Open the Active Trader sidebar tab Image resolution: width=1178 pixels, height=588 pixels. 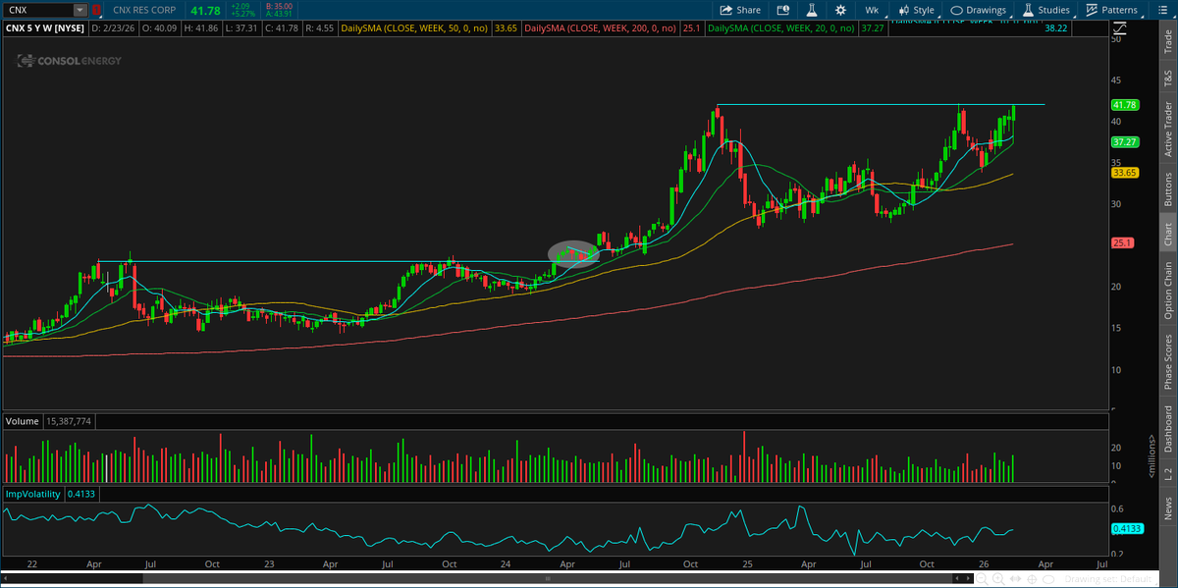pos(1167,129)
